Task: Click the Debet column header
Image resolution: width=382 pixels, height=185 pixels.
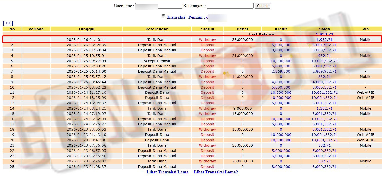Action: (x=242, y=29)
